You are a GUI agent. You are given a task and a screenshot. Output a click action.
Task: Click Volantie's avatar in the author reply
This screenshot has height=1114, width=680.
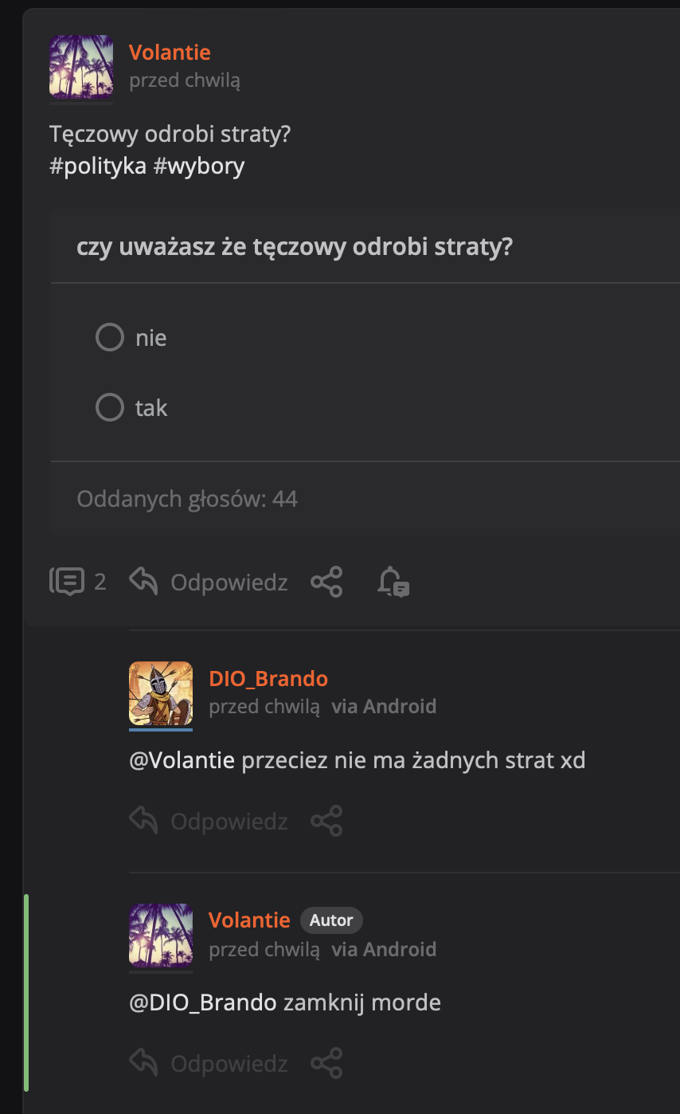click(x=161, y=936)
